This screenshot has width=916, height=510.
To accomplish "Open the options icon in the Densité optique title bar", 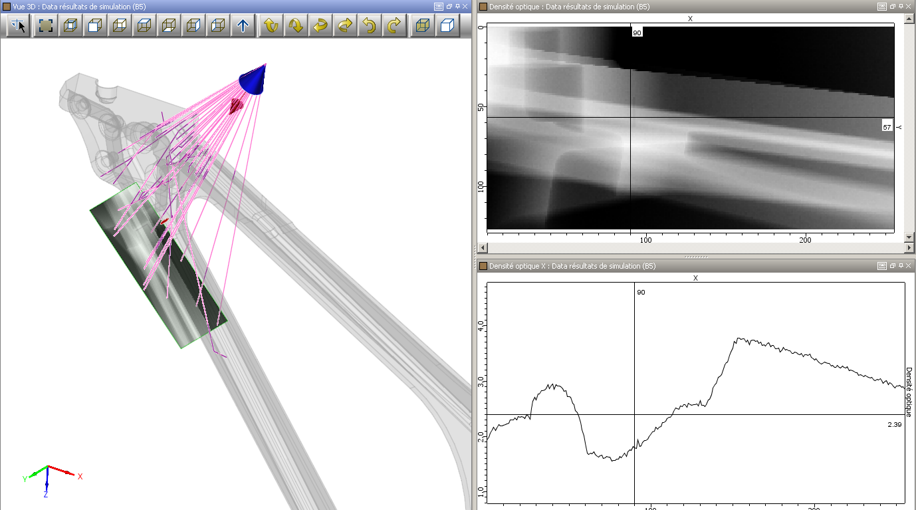I will click(881, 6).
